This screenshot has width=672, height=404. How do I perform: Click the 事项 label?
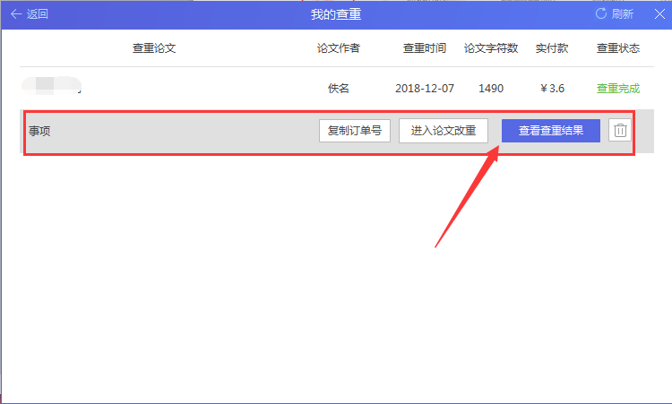coord(39,132)
